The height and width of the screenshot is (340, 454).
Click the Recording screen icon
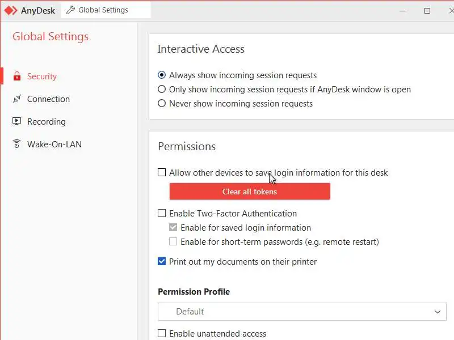point(16,122)
